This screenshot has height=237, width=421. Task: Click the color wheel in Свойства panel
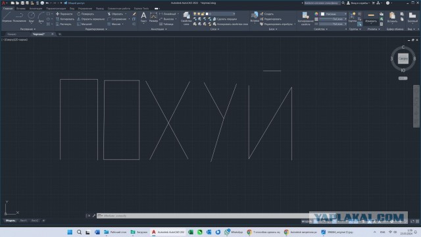point(316,14)
